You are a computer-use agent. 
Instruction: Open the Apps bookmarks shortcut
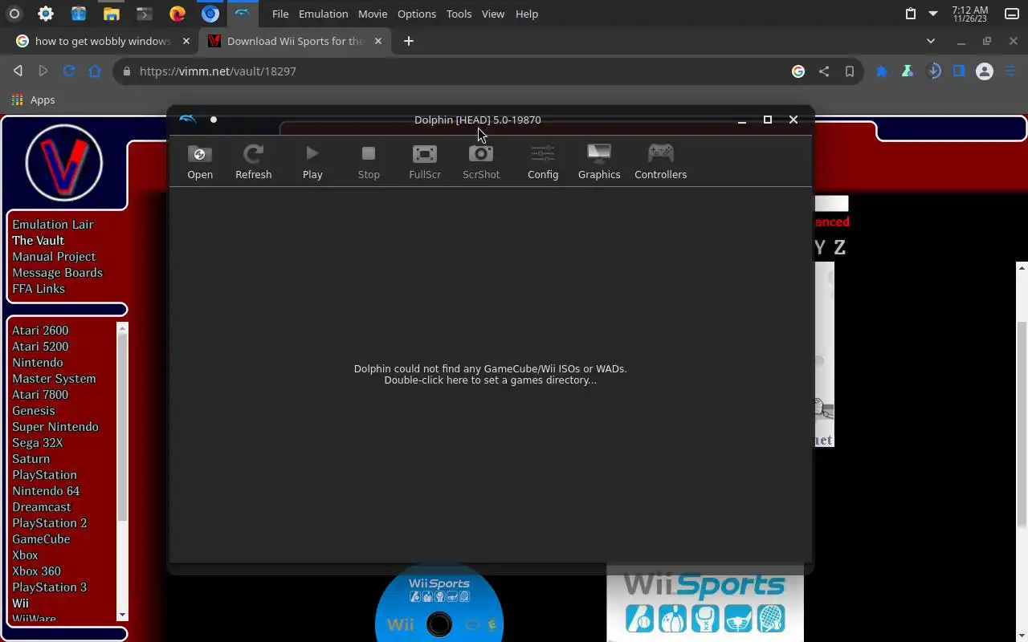point(34,100)
